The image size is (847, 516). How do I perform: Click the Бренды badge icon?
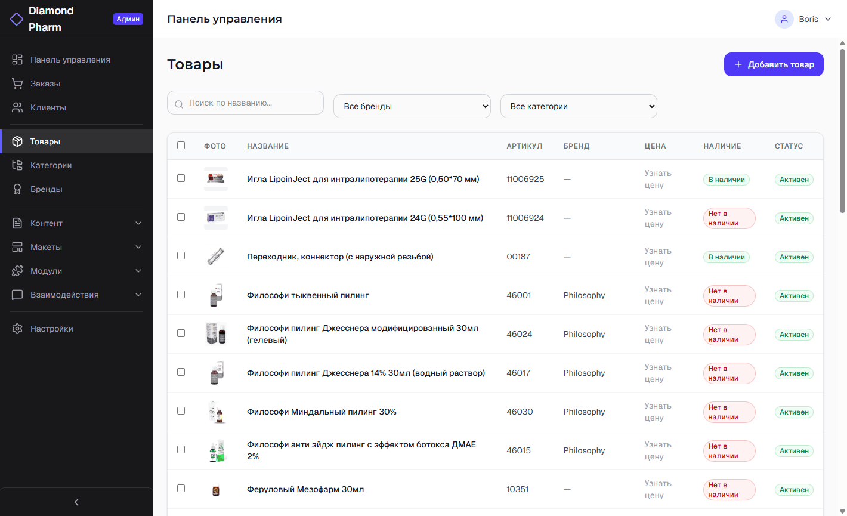17,189
